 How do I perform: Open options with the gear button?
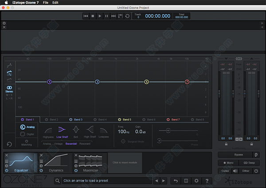pyautogui.click(x=196, y=181)
